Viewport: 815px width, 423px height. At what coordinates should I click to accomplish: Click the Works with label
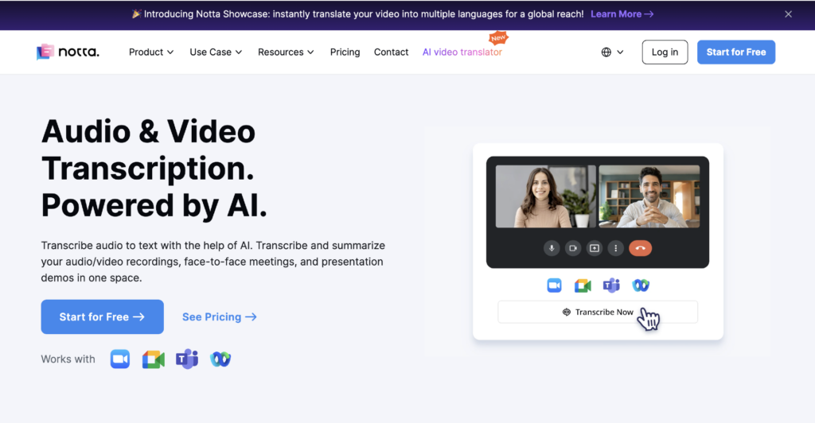pyautogui.click(x=68, y=359)
